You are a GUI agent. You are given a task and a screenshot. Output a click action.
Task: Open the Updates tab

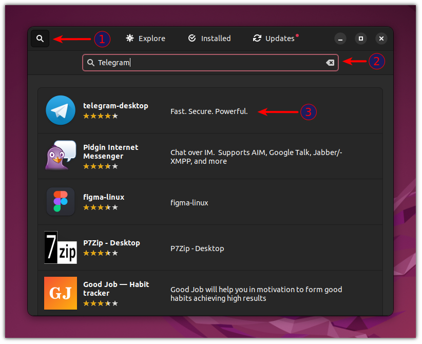(x=276, y=39)
